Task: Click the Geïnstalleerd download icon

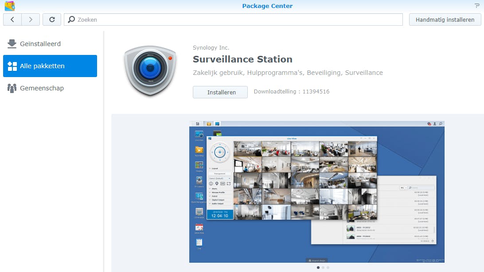Action: coord(12,44)
